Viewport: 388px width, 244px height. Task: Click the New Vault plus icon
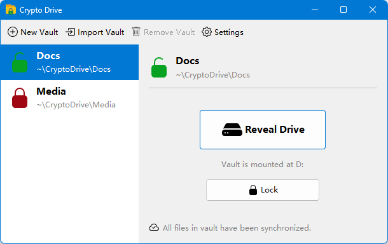[x=13, y=32]
